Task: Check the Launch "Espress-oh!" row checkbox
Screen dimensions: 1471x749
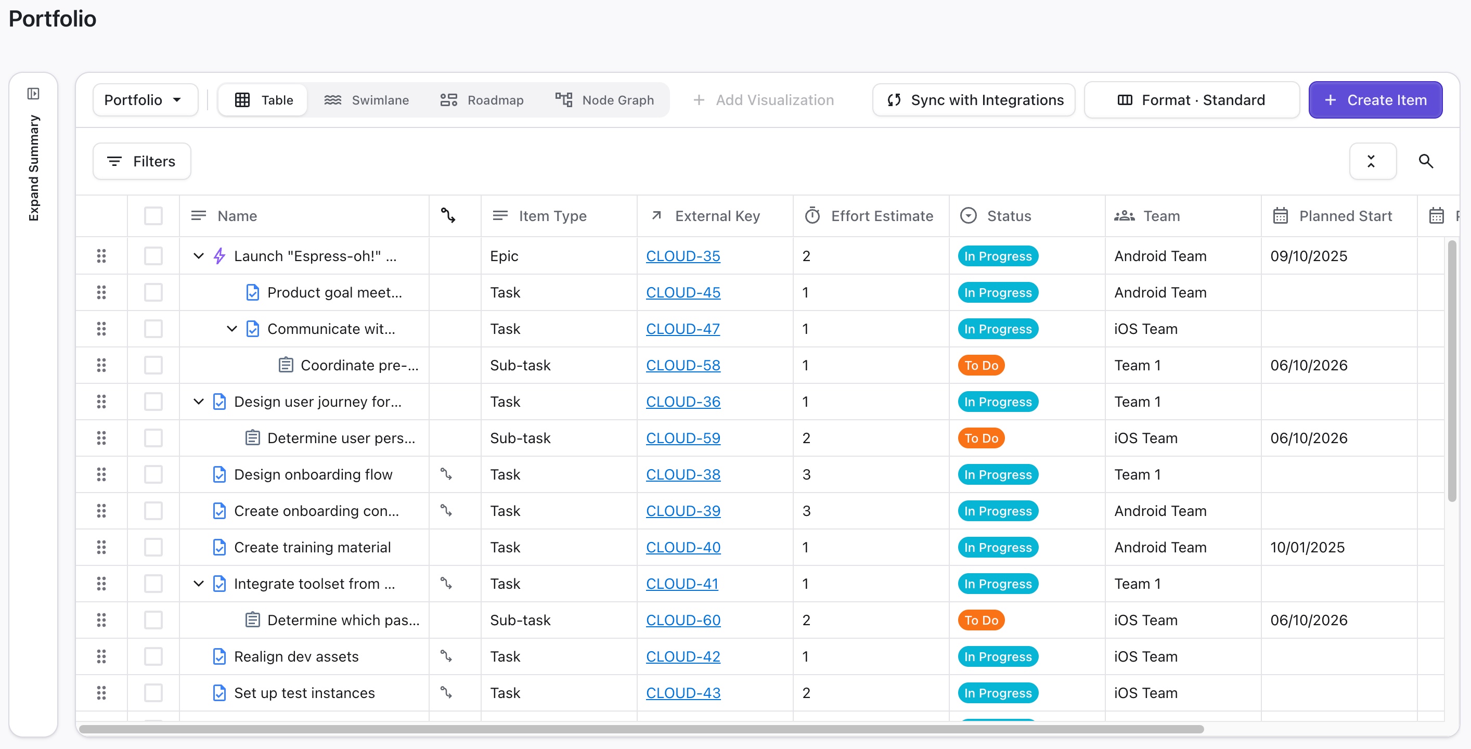Action: click(153, 256)
